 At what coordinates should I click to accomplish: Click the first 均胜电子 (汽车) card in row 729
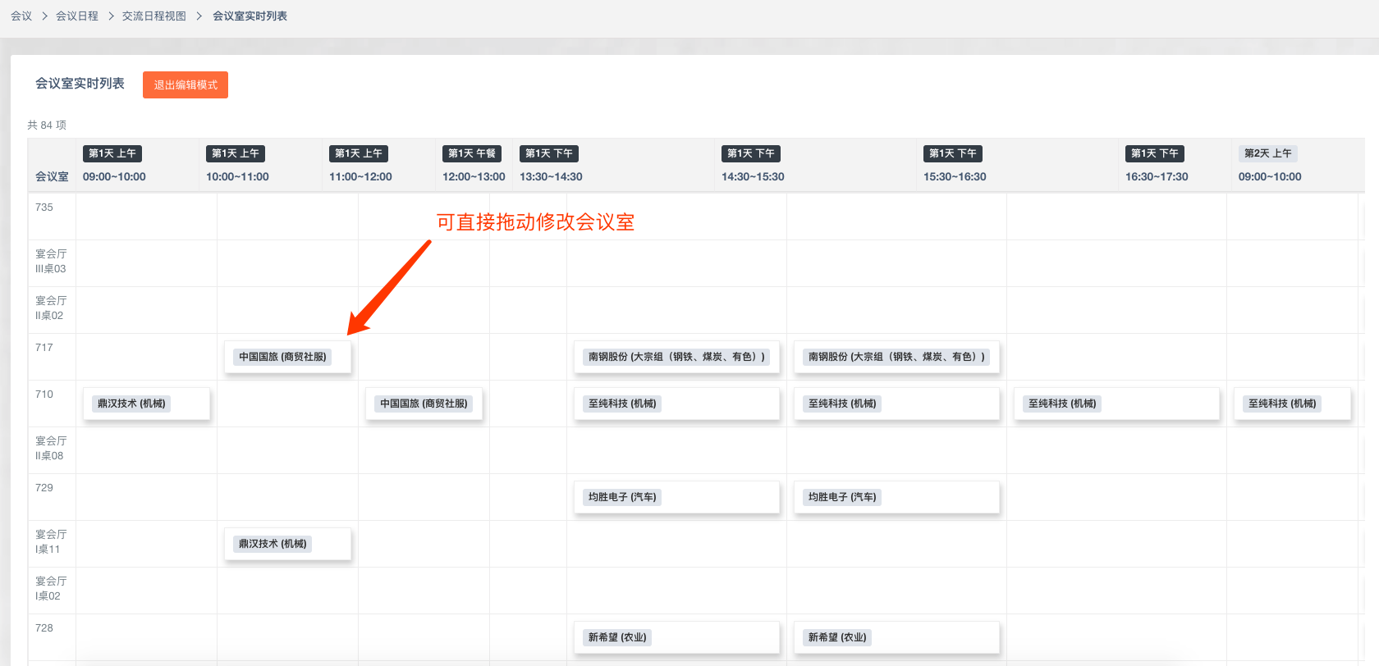click(676, 497)
